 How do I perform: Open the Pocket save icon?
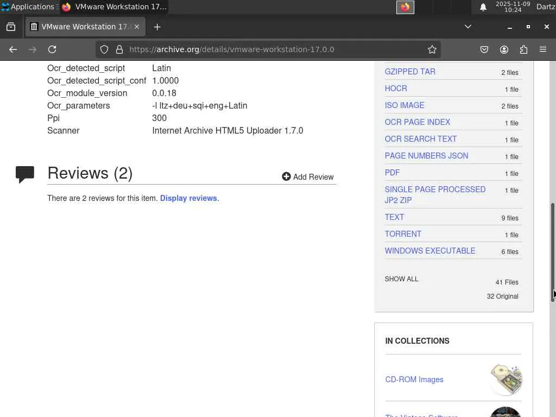(484, 49)
